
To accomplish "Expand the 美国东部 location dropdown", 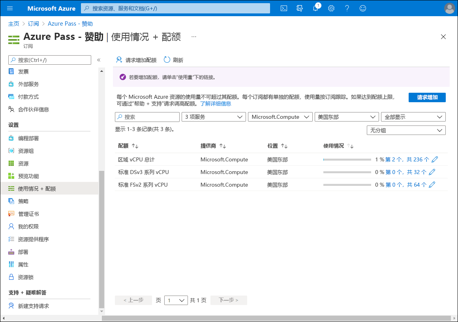I will point(347,117).
